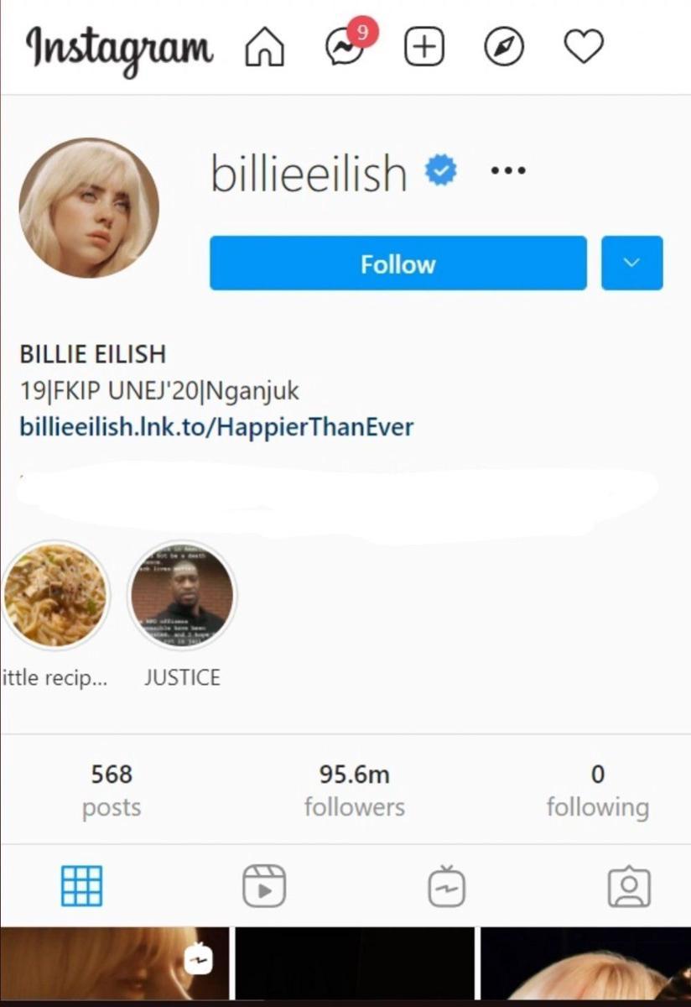
Task: Go to the Instagram home feed icon
Action: [x=264, y=48]
